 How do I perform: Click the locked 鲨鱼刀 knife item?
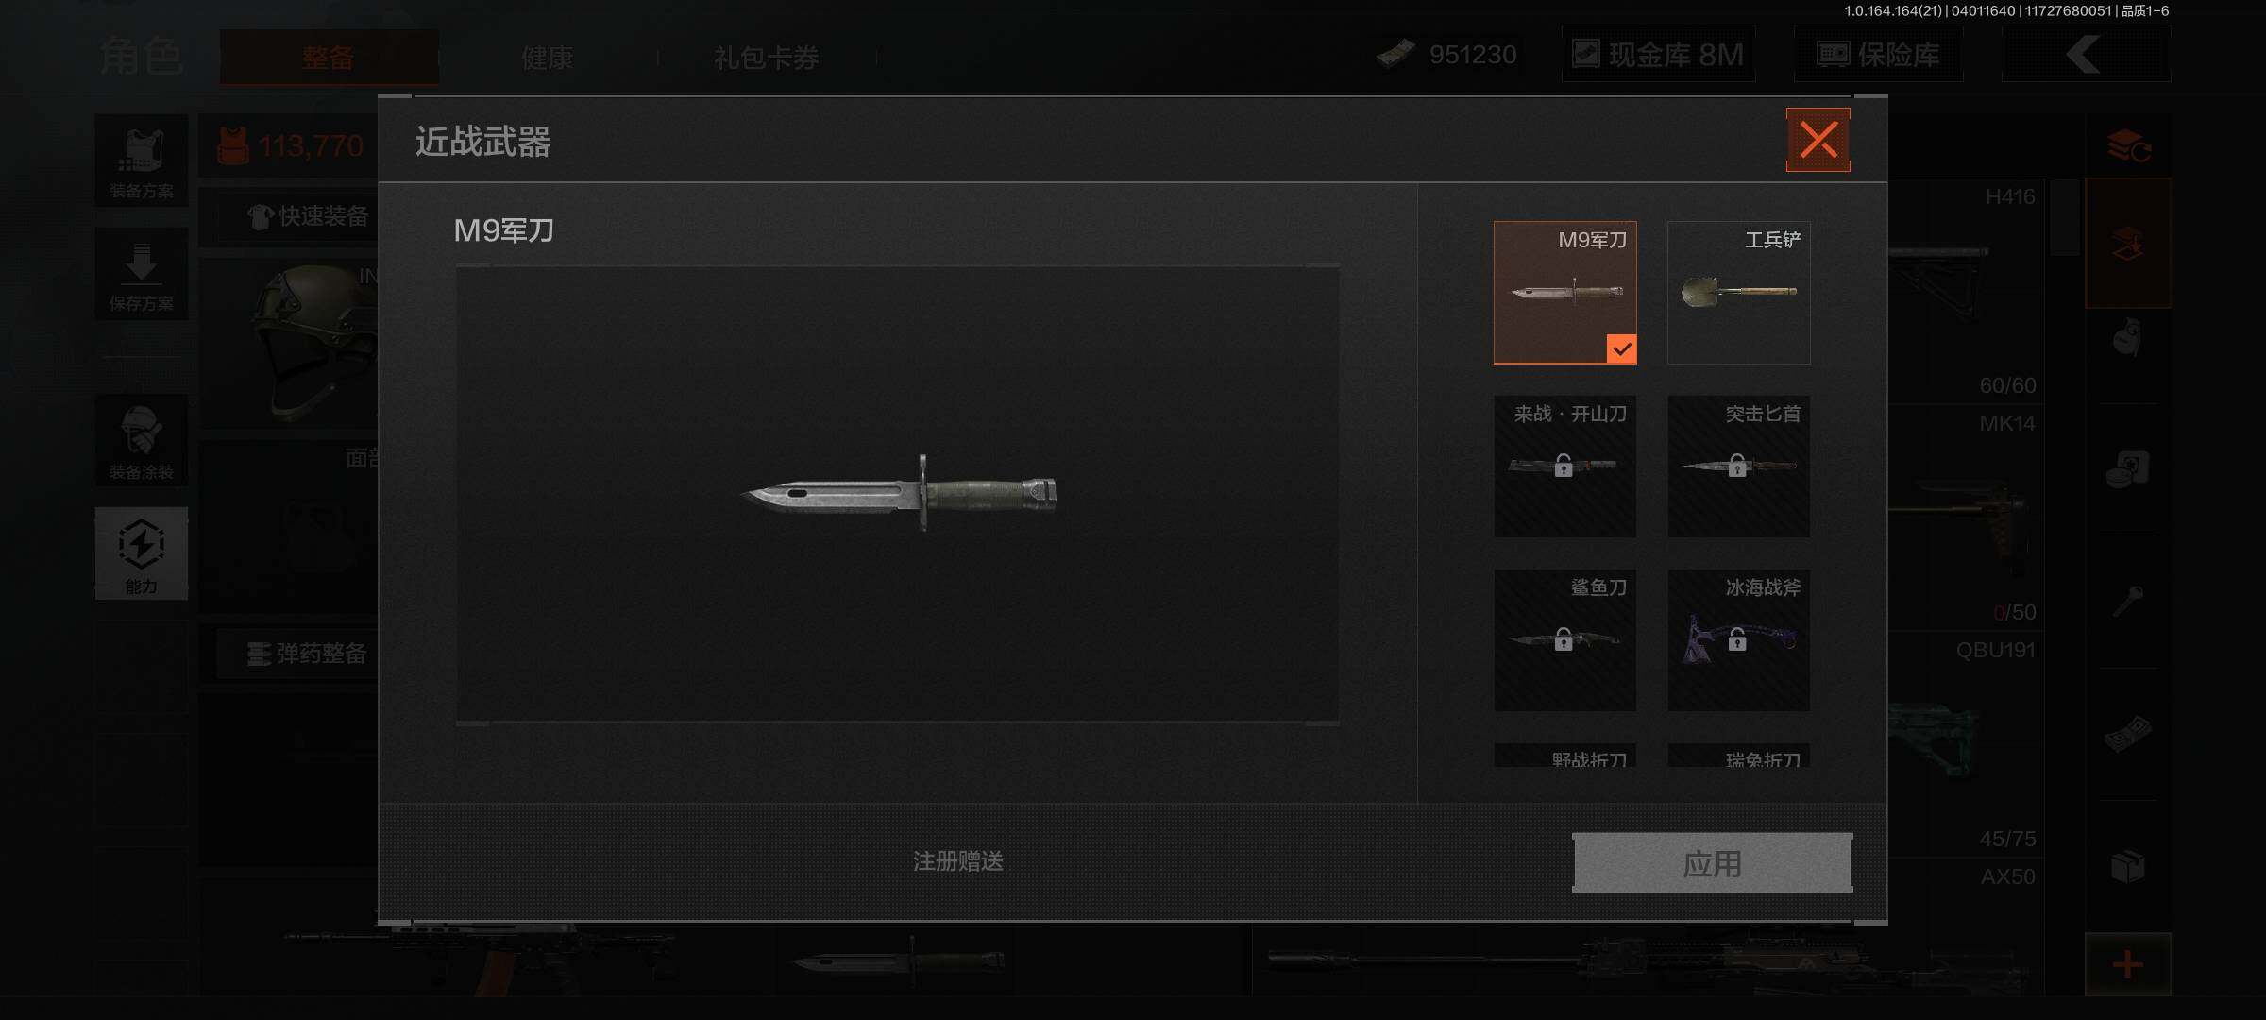1564,640
